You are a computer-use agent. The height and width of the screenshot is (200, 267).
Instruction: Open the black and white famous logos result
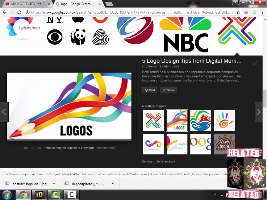(78, 31)
